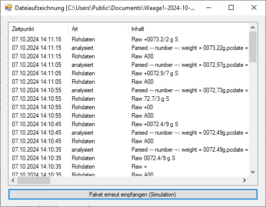Maximize the Dateiaufzeichnung window
The height and width of the screenshot is (207, 266).
231,8
